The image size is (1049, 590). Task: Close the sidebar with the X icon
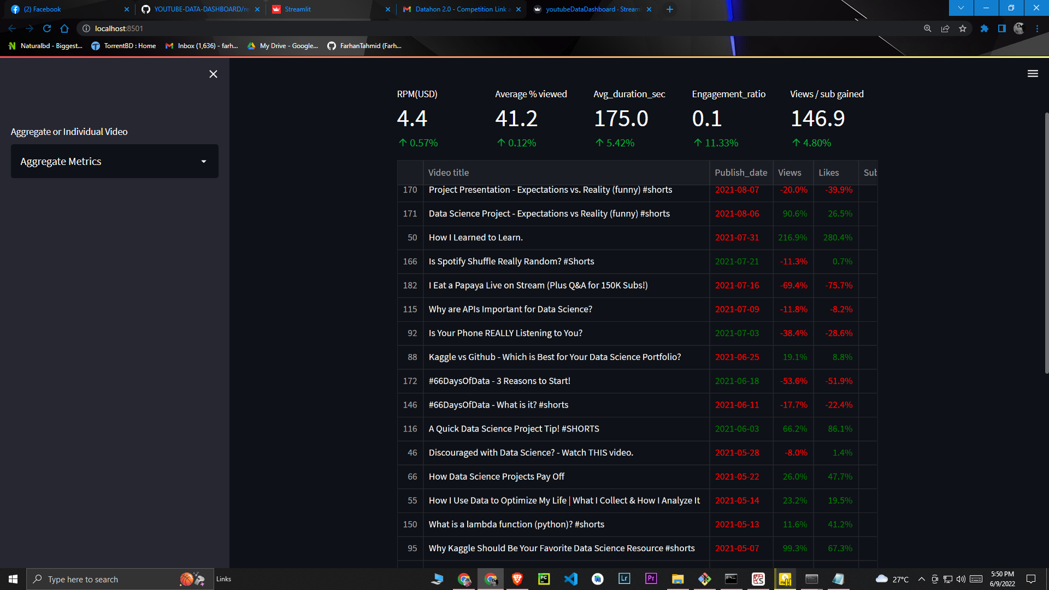[x=213, y=74]
